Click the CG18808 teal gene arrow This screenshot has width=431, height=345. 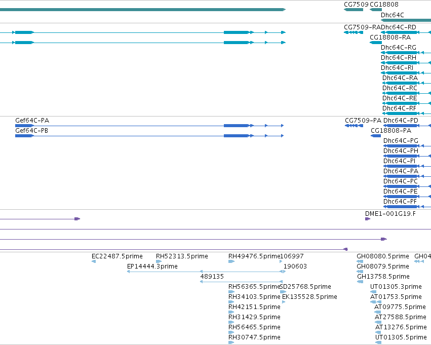(x=376, y=10)
